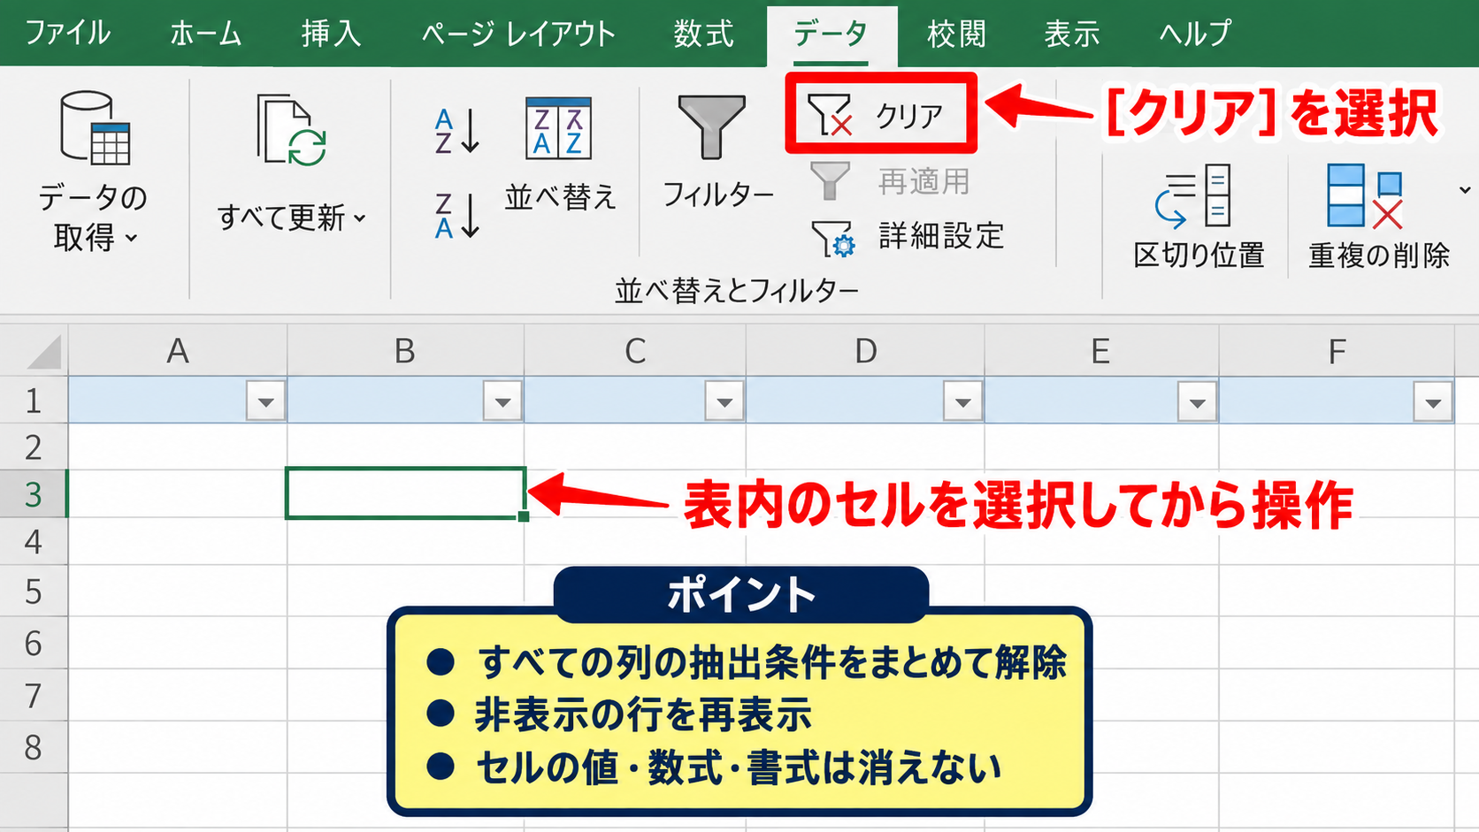Screen dimensions: 1479x832
Task: Click the 詳細設定 label
Action: point(941,236)
